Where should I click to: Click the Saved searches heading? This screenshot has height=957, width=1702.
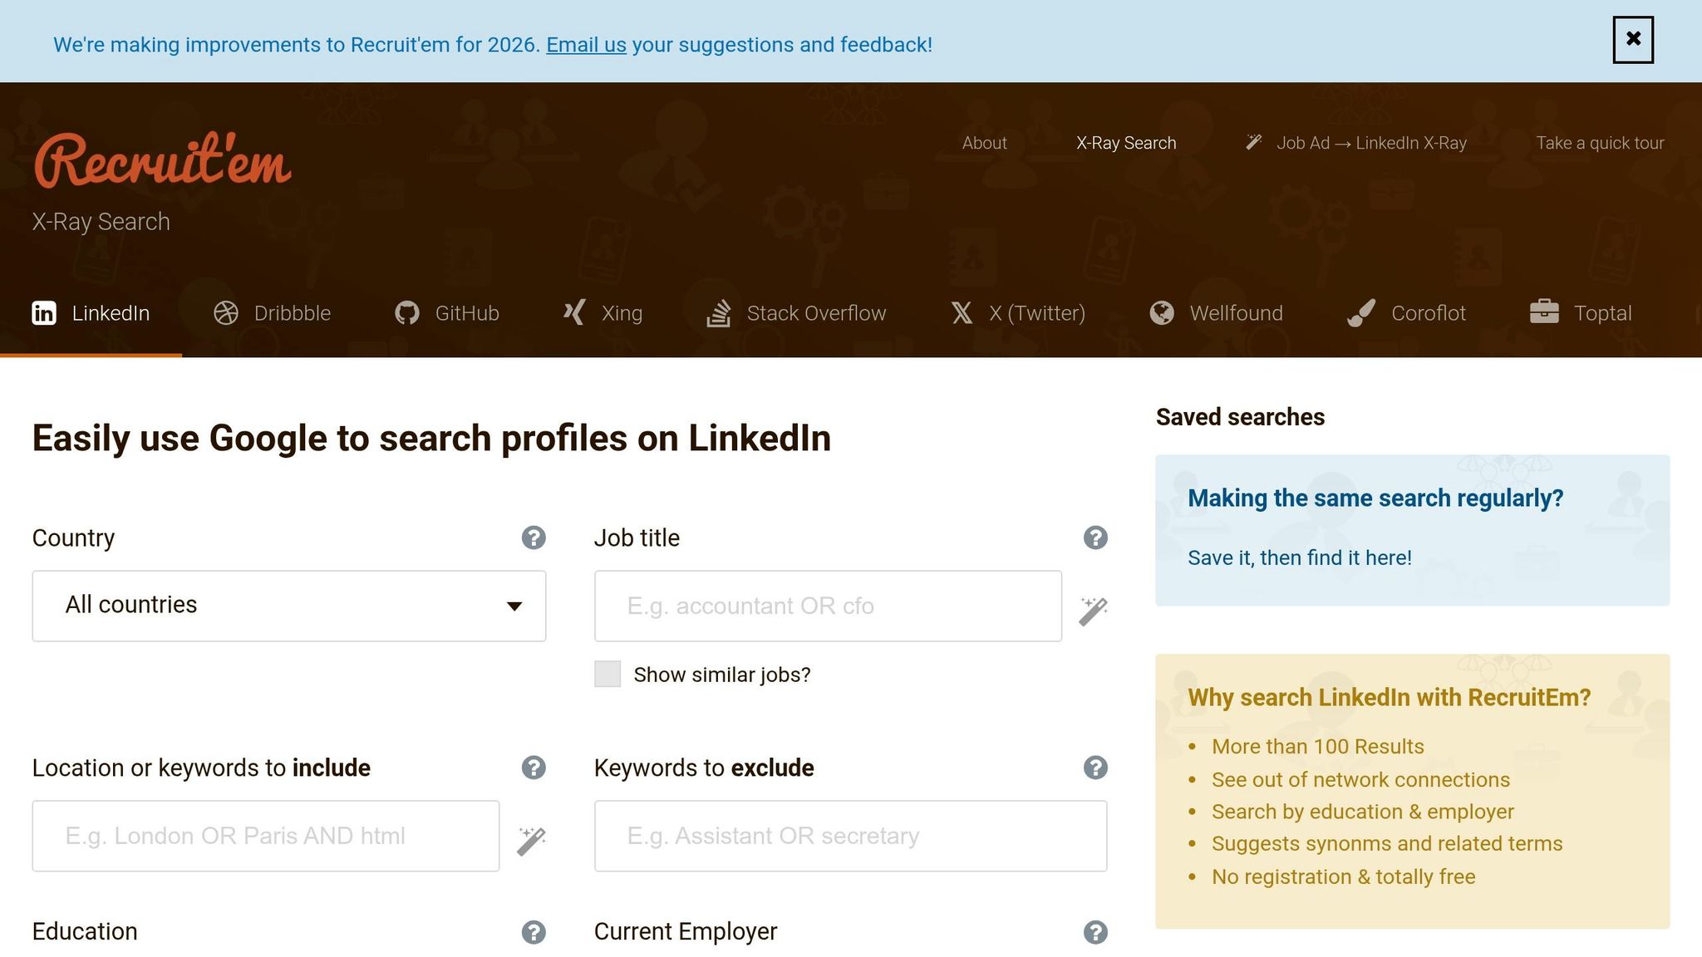point(1240,417)
